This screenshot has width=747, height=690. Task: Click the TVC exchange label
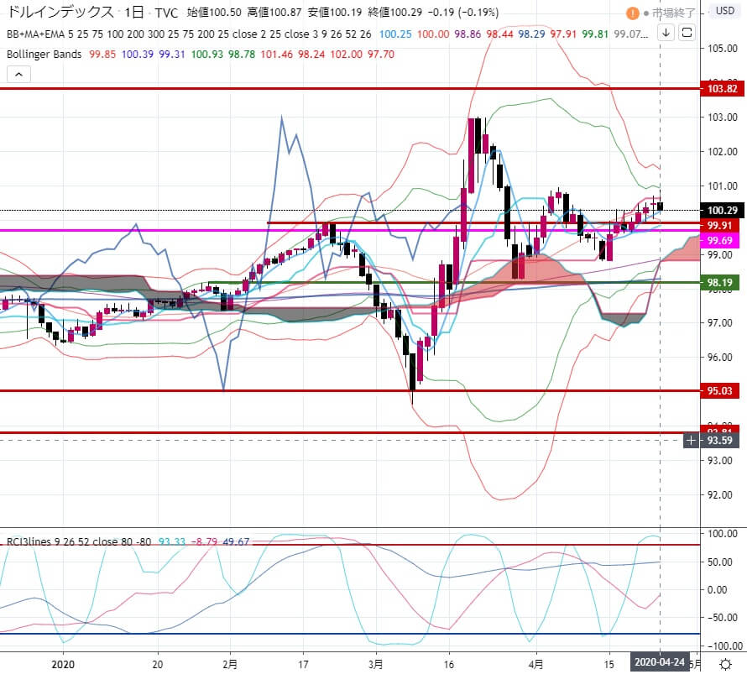[x=166, y=13]
